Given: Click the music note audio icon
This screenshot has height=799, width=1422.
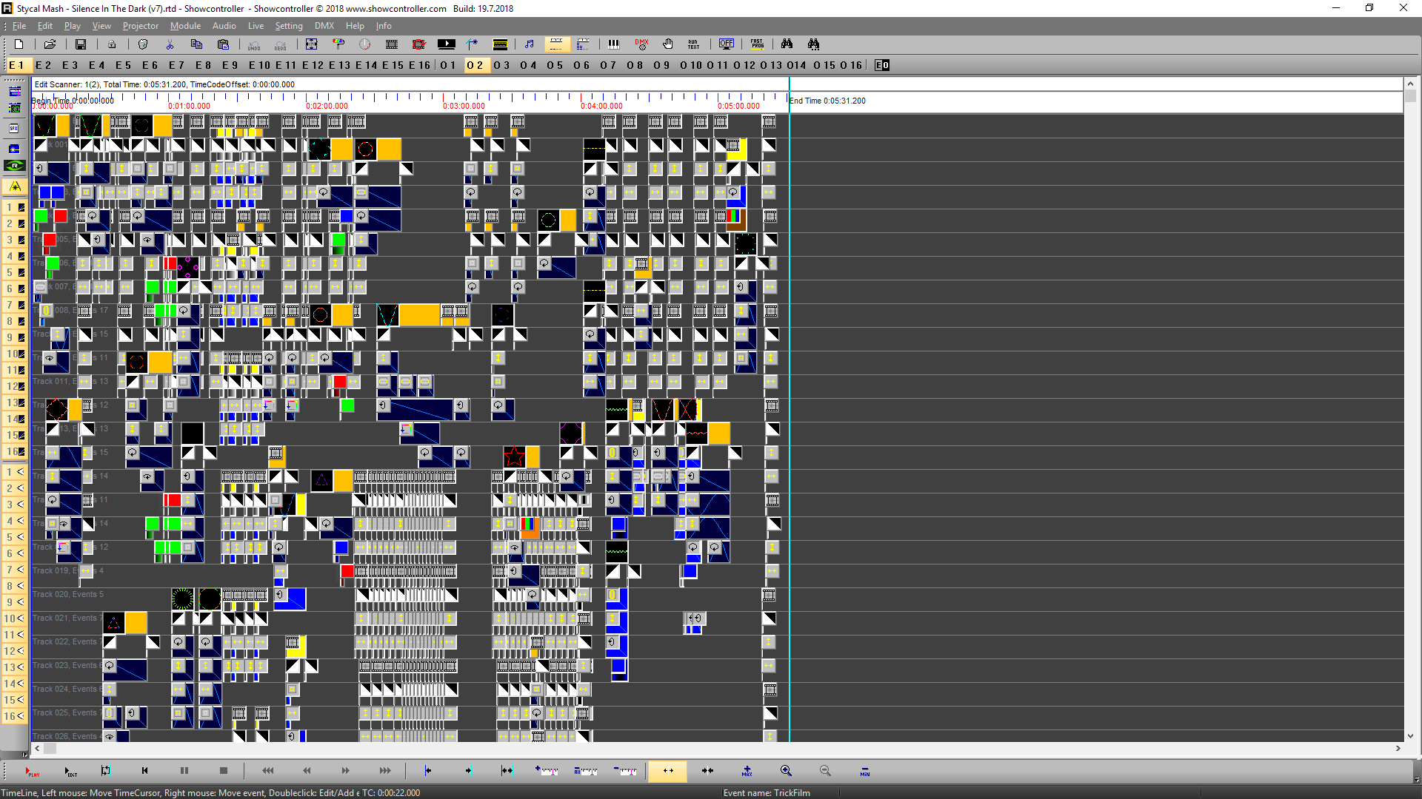Looking at the screenshot, I should [529, 44].
